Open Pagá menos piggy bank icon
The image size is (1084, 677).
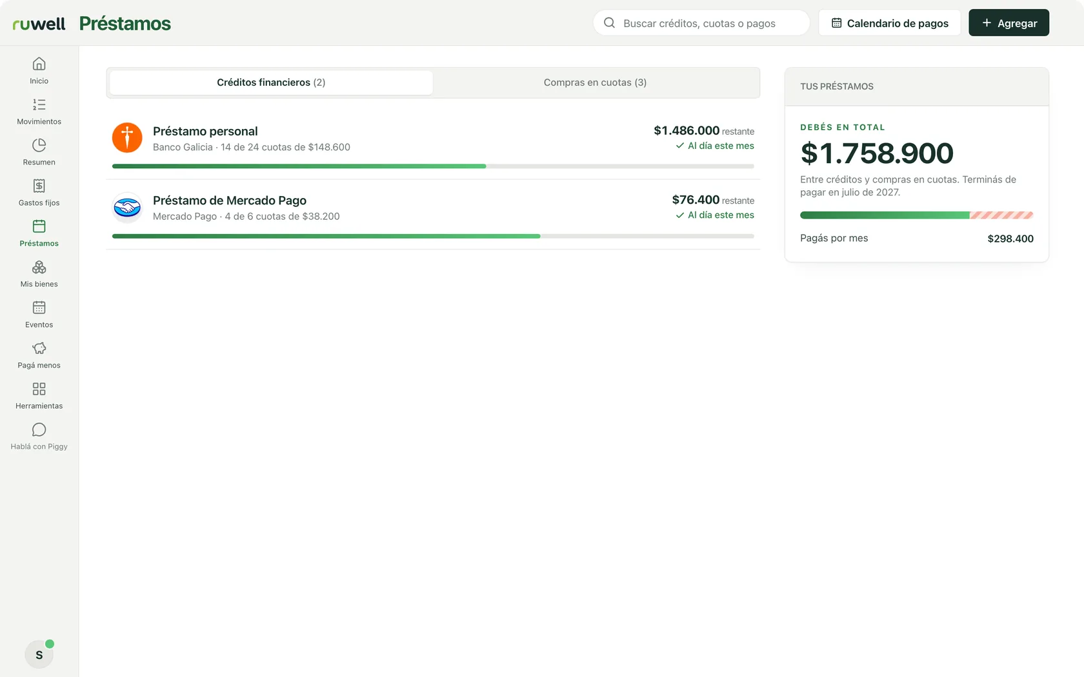click(39, 348)
